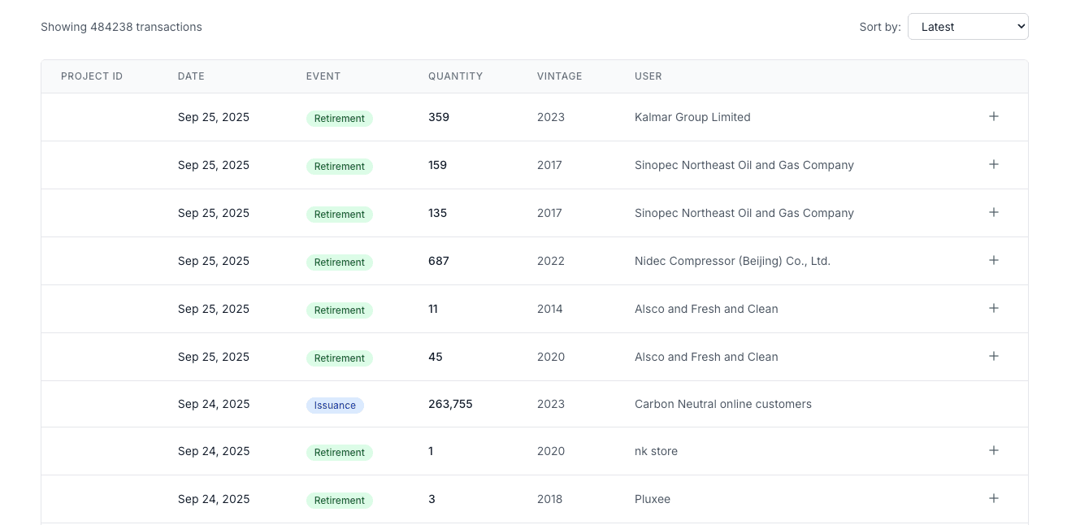Select the Issuance badge on Carbon Neutral row
Viewport: 1067px width, 525px height.
point(335,405)
